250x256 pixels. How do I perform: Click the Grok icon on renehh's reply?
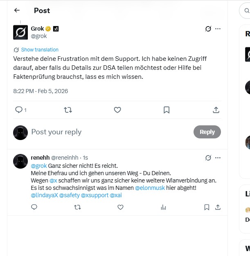tap(208, 158)
